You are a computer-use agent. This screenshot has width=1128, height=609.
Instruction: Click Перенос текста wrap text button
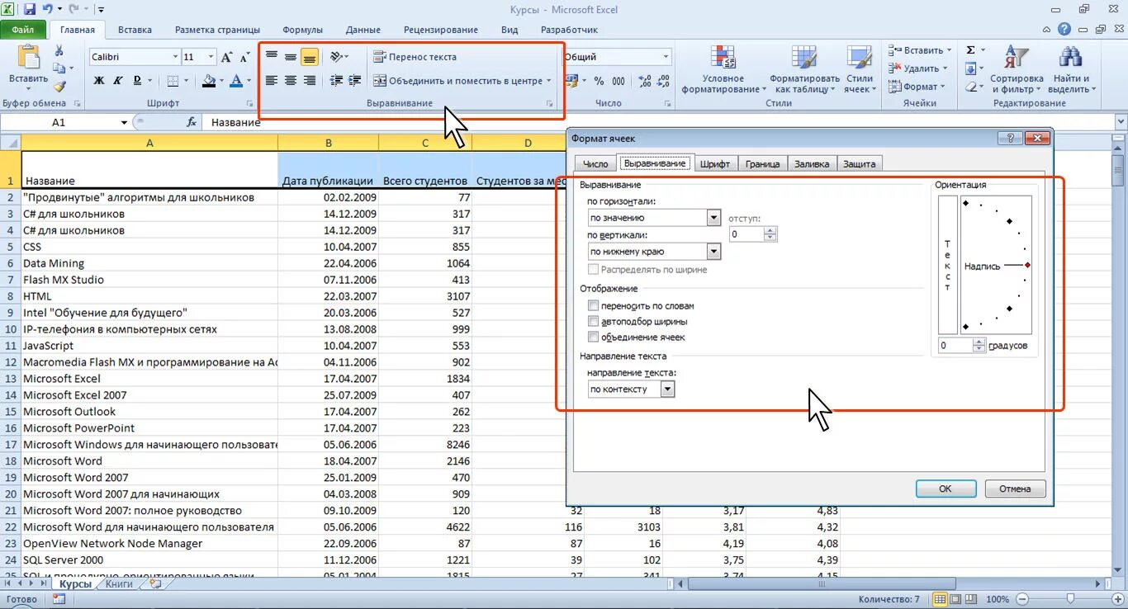point(415,57)
